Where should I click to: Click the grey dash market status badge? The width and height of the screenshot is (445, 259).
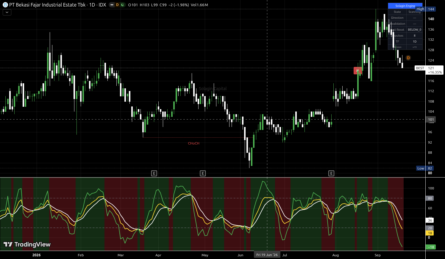pyautogui.click(x=112, y=5)
